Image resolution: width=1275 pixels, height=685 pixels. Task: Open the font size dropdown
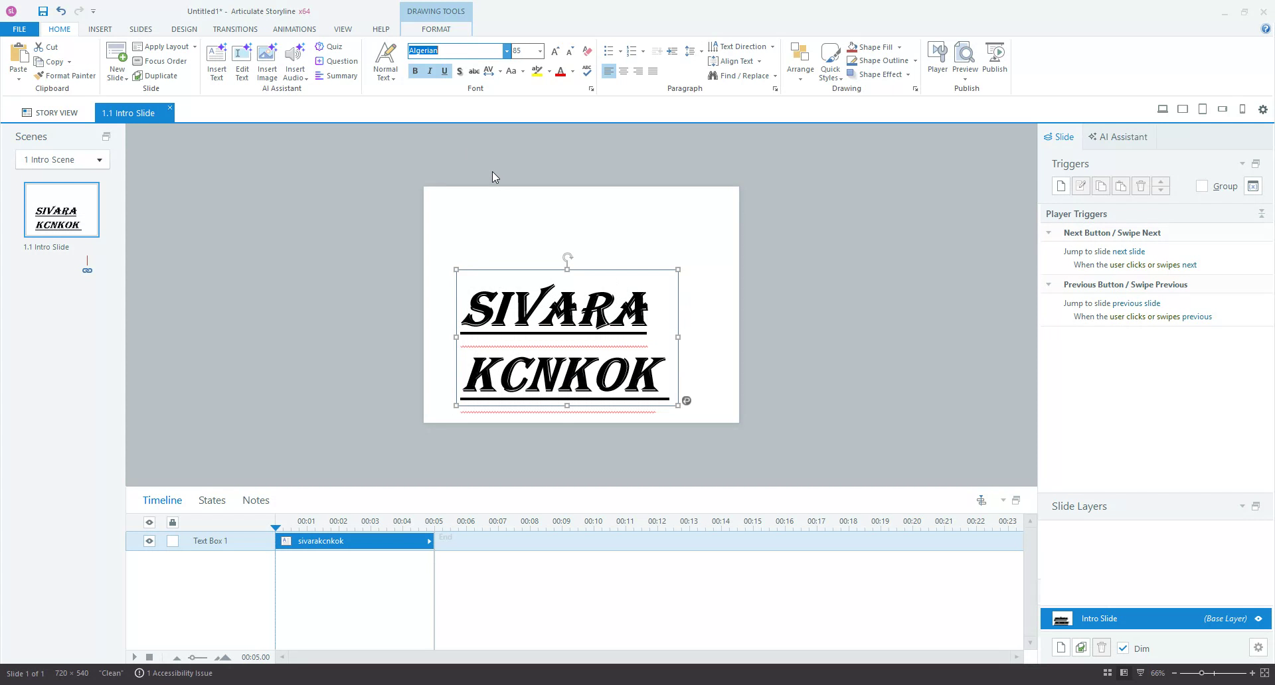pos(539,50)
